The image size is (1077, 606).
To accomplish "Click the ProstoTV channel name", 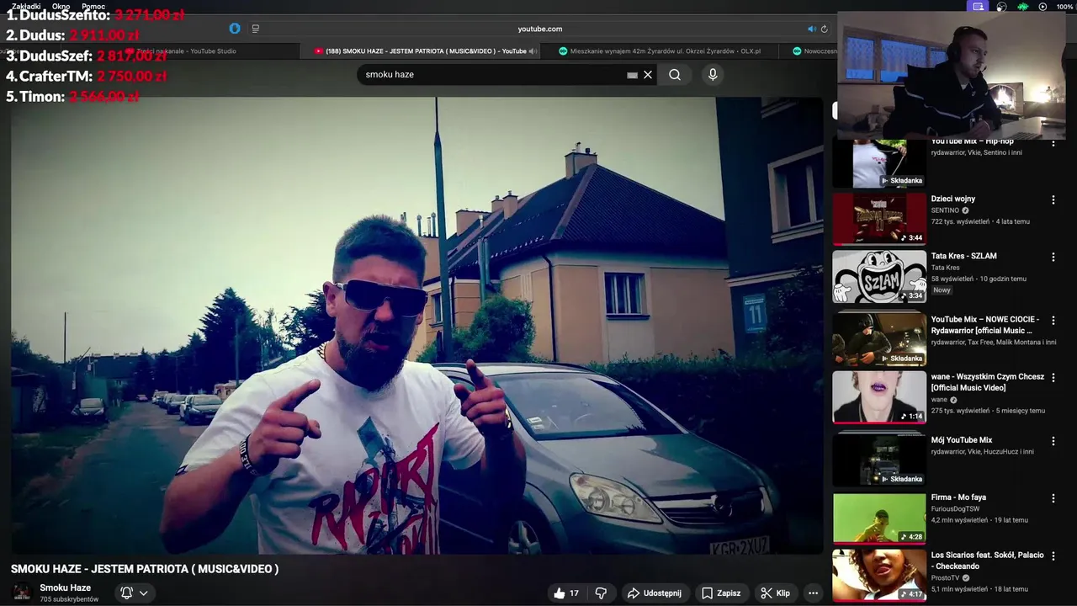I will (x=946, y=578).
